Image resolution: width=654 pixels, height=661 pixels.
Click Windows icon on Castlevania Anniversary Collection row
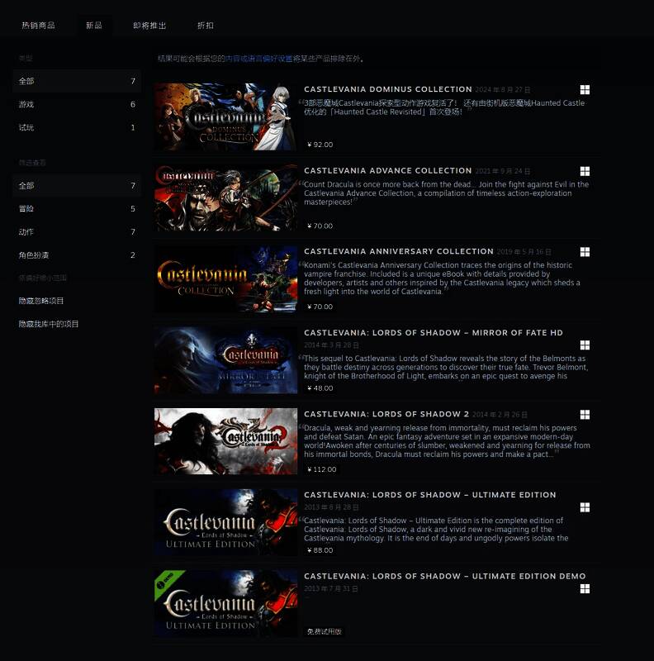585,252
